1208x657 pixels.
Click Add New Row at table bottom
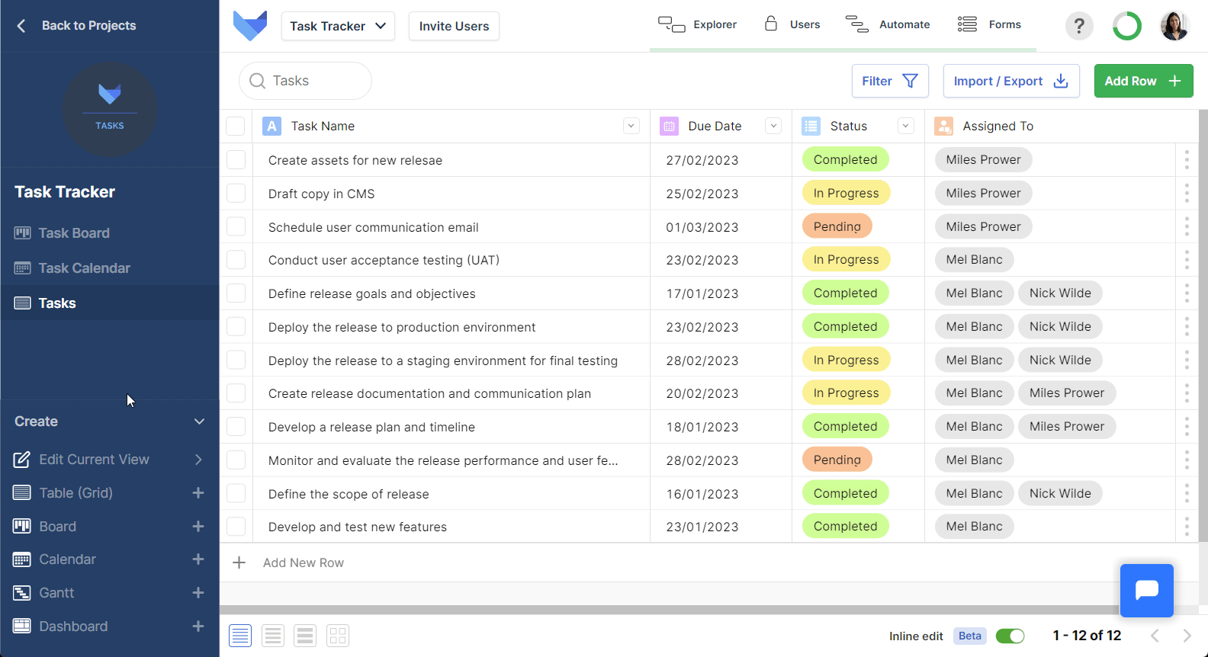click(x=304, y=562)
